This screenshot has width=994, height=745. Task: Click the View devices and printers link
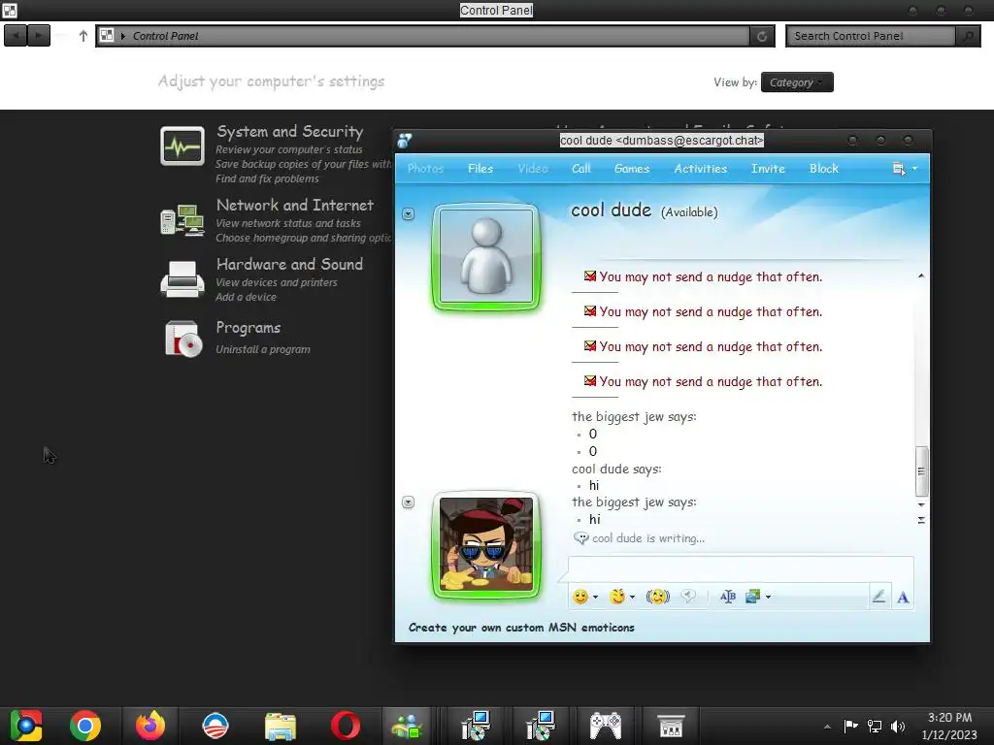277,282
